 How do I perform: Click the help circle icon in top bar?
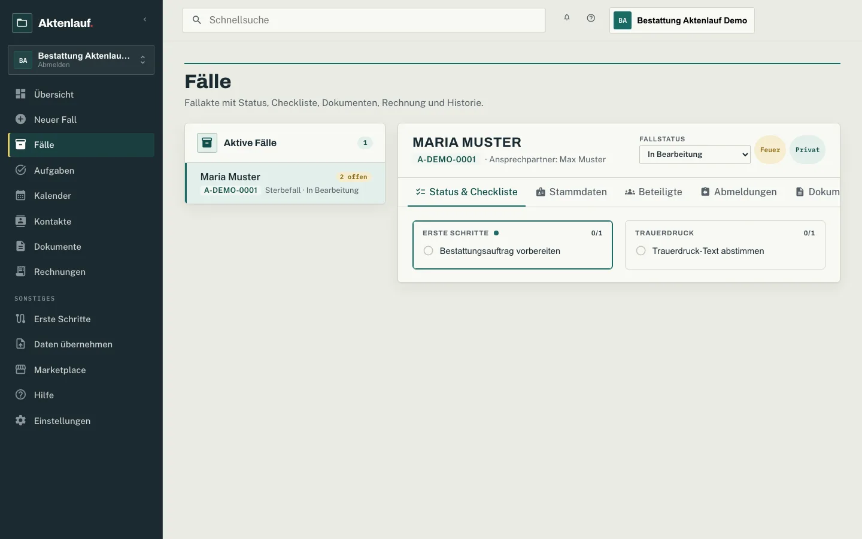tap(591, 18)
